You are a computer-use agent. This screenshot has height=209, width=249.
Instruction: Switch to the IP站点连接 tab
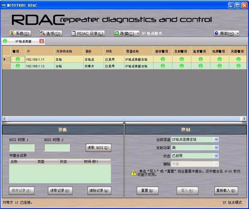pyautogui.click(x=23, y=41)
